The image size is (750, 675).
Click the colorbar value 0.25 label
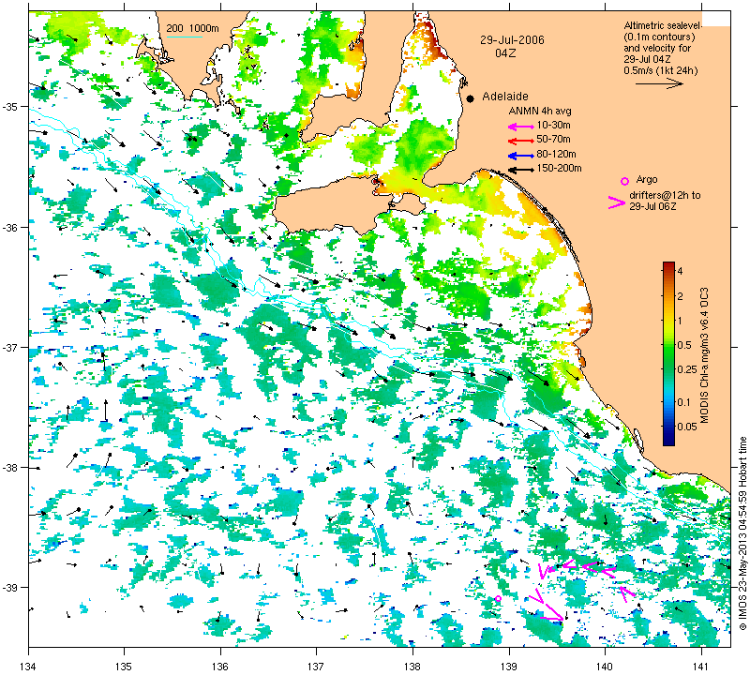pyautogui.click(x=687, y=369)
